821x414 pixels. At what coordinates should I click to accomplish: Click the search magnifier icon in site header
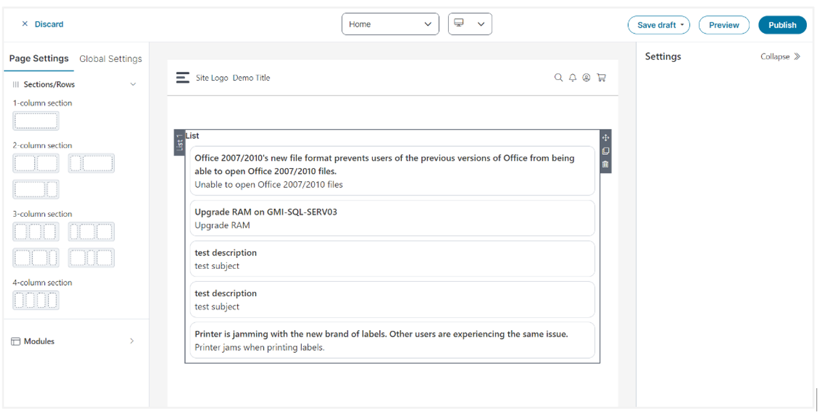559,77
